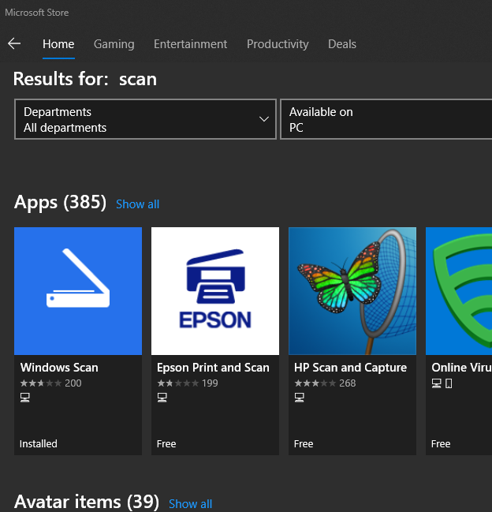This screenshot has height=512, width=492.
Task: Open the Available on PC dropdown
Action: tap(386, 119)
